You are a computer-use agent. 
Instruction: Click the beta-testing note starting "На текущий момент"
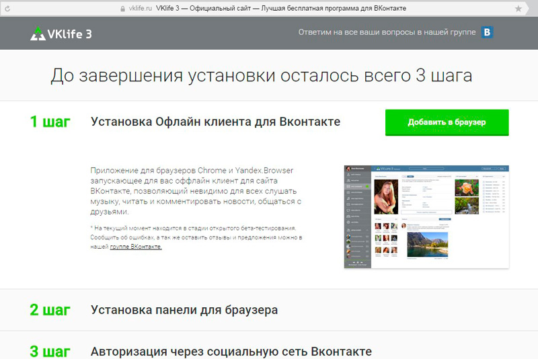pos(196,237)
